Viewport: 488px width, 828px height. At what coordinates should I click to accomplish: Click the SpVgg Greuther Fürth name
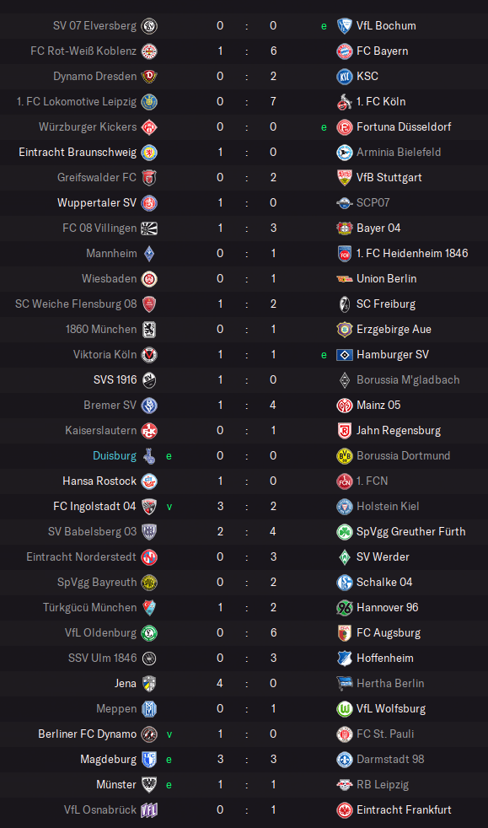[410, 532]
